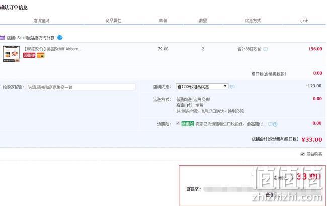327x206 pixels.
Task: Click the 156.00 subtotal amount
Action: 315,49
